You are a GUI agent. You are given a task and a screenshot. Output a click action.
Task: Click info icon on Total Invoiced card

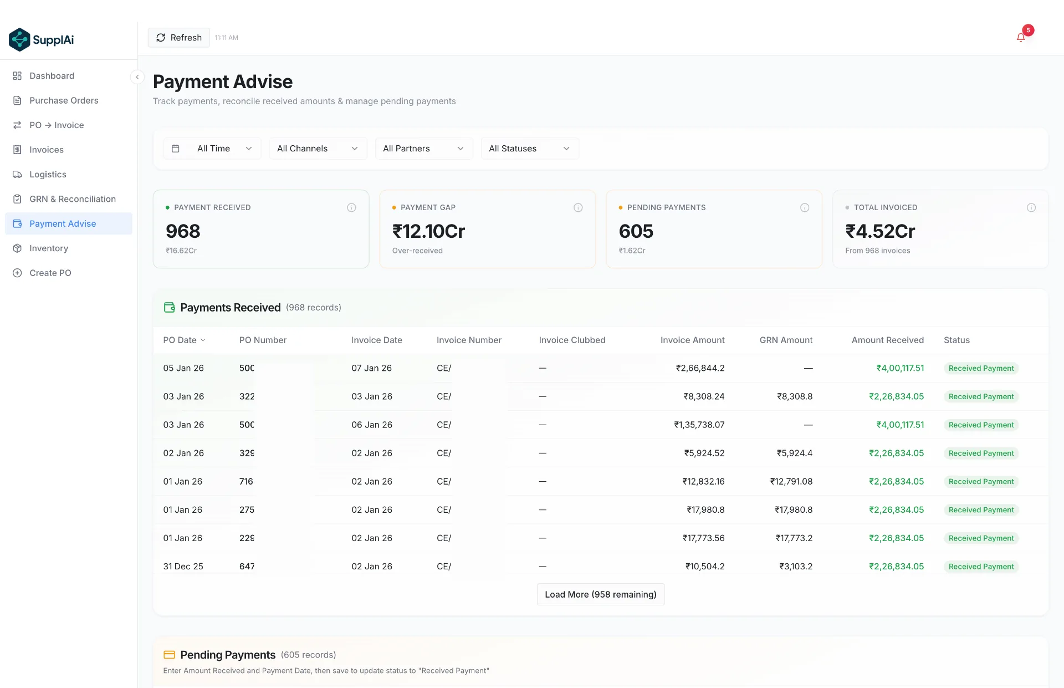tap(1031, 207)
